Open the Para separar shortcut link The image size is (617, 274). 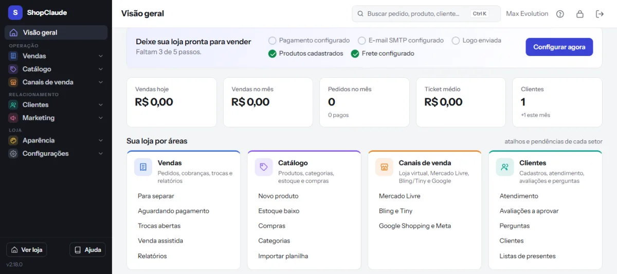point(156,196)
